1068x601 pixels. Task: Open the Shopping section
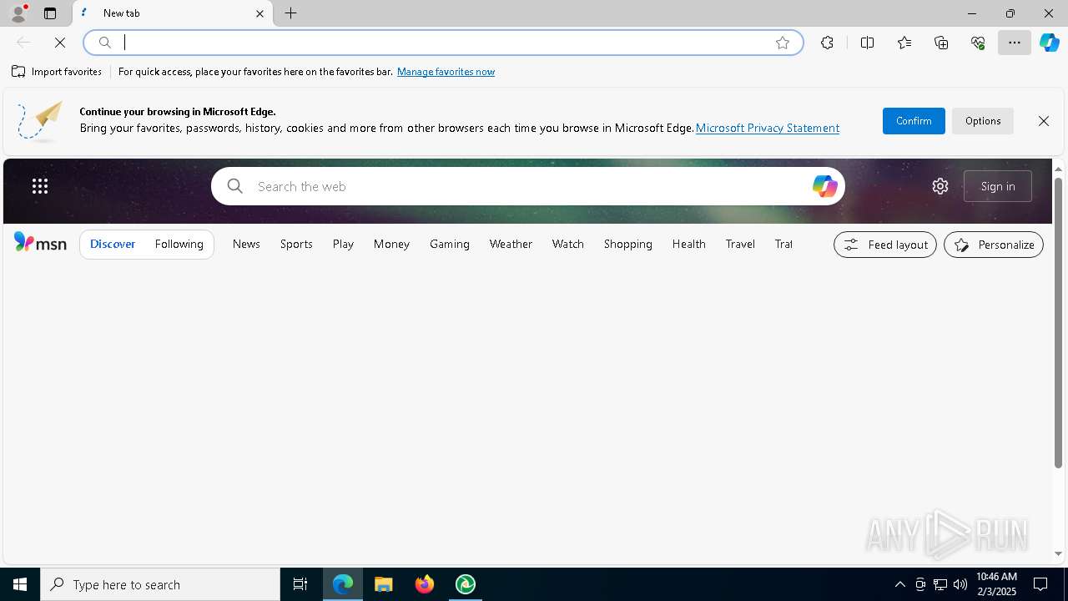628,244
